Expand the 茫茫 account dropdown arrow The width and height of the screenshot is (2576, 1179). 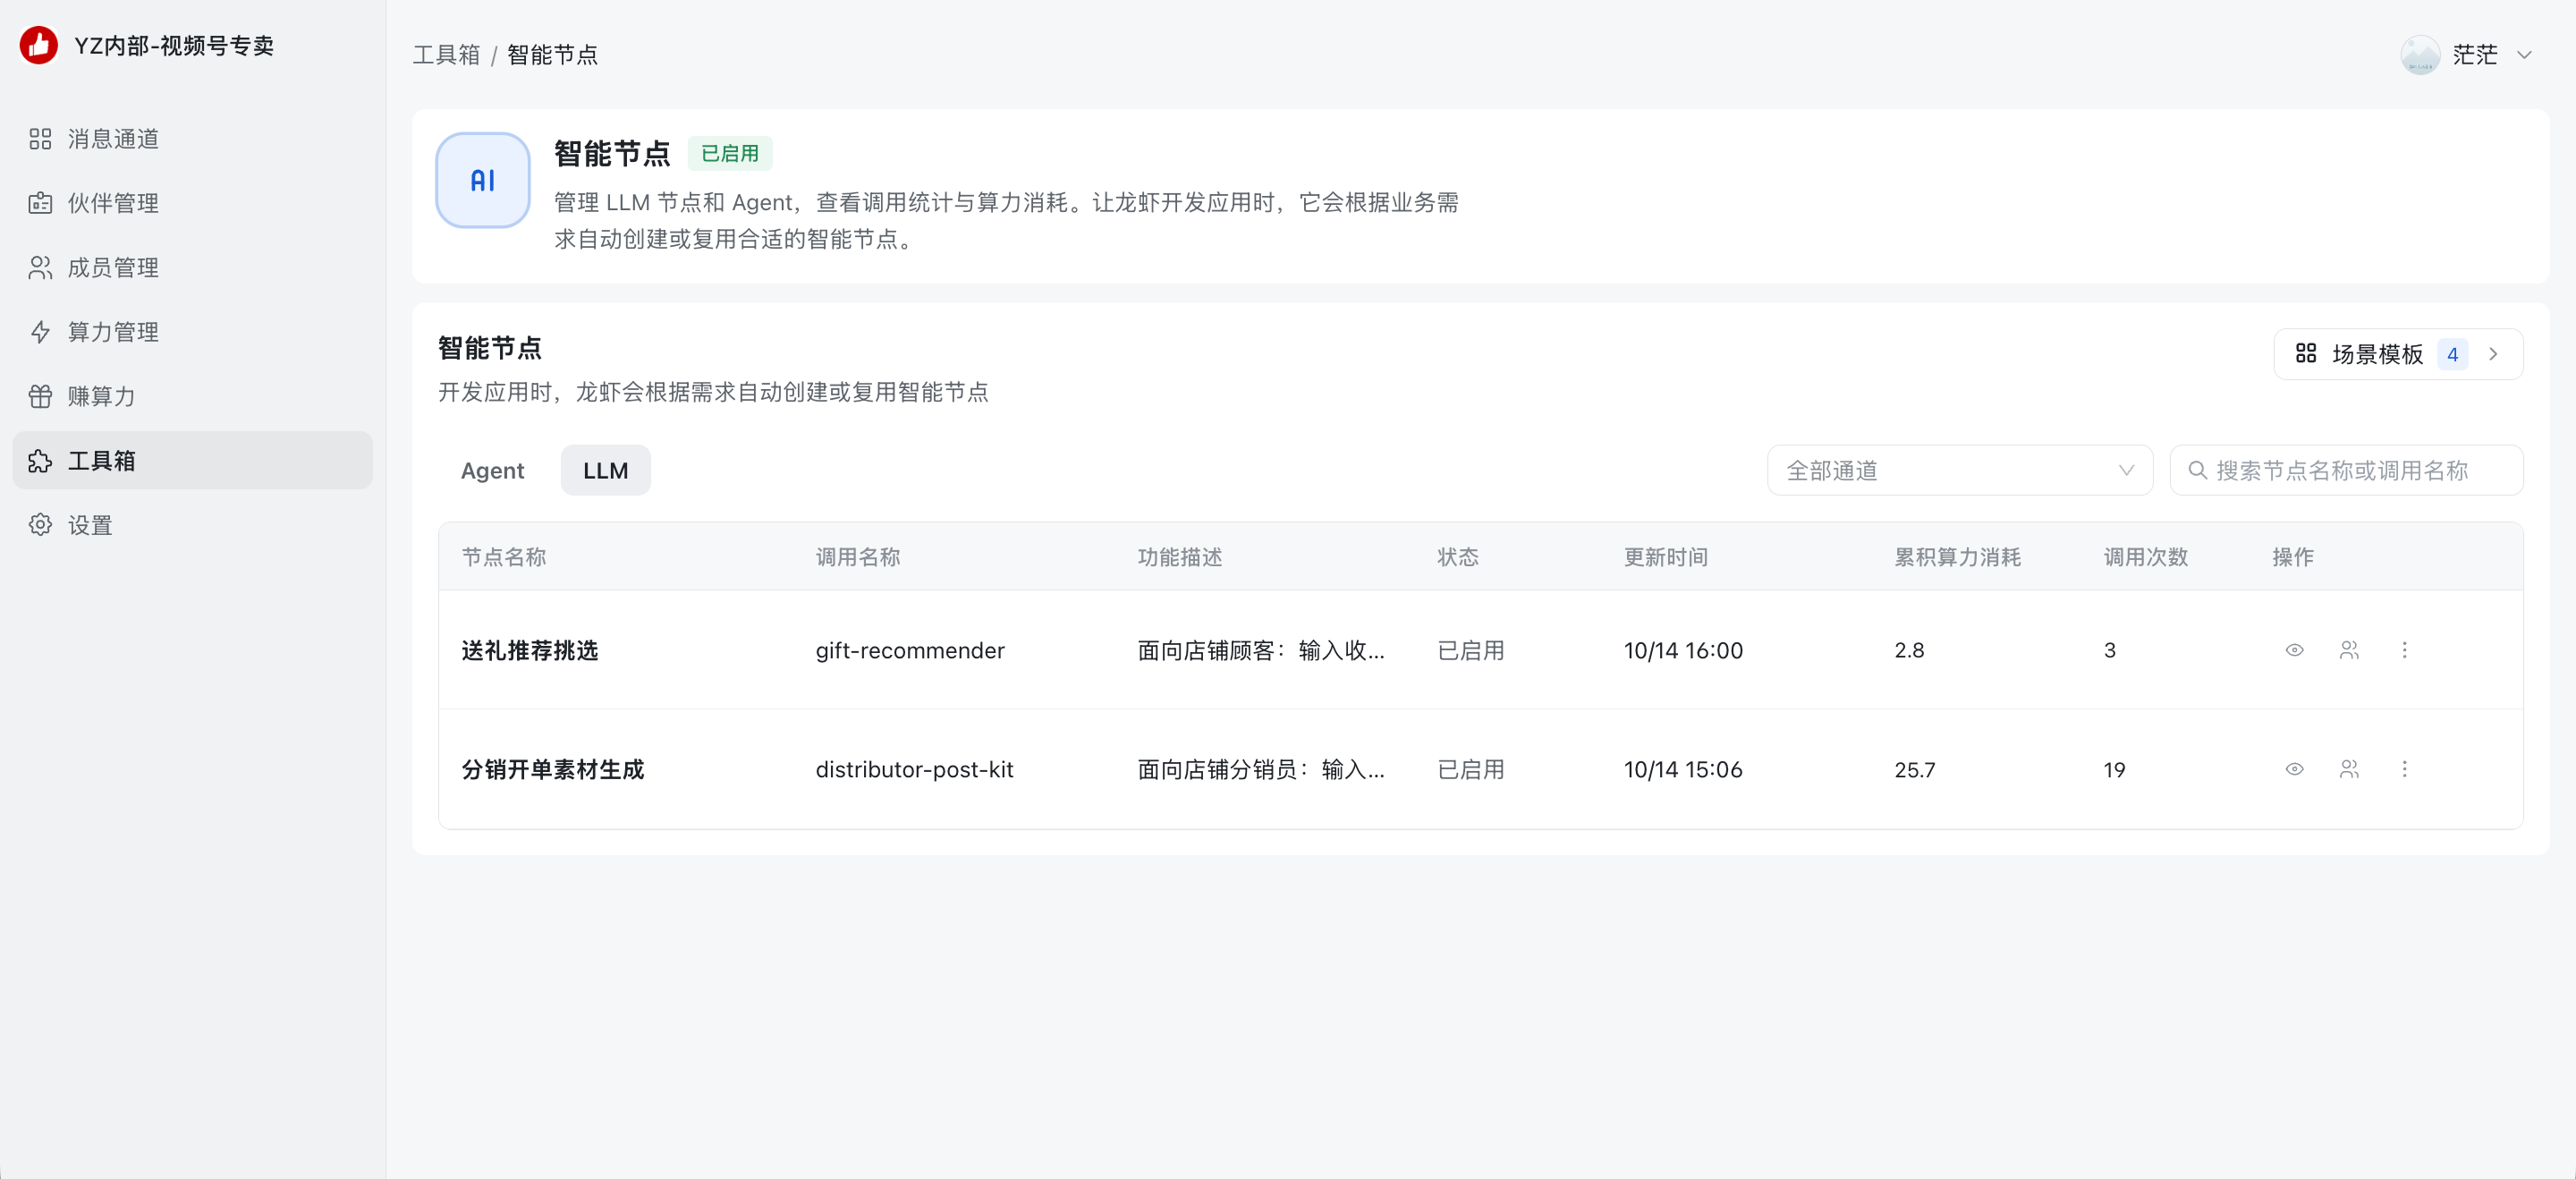tap(2524, 55)
